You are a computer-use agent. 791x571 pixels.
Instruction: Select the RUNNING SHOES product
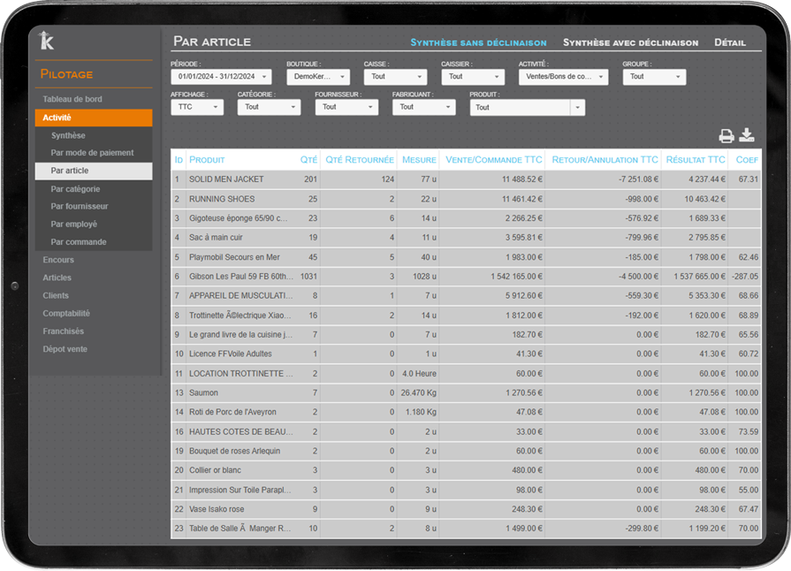click(222, 199)
